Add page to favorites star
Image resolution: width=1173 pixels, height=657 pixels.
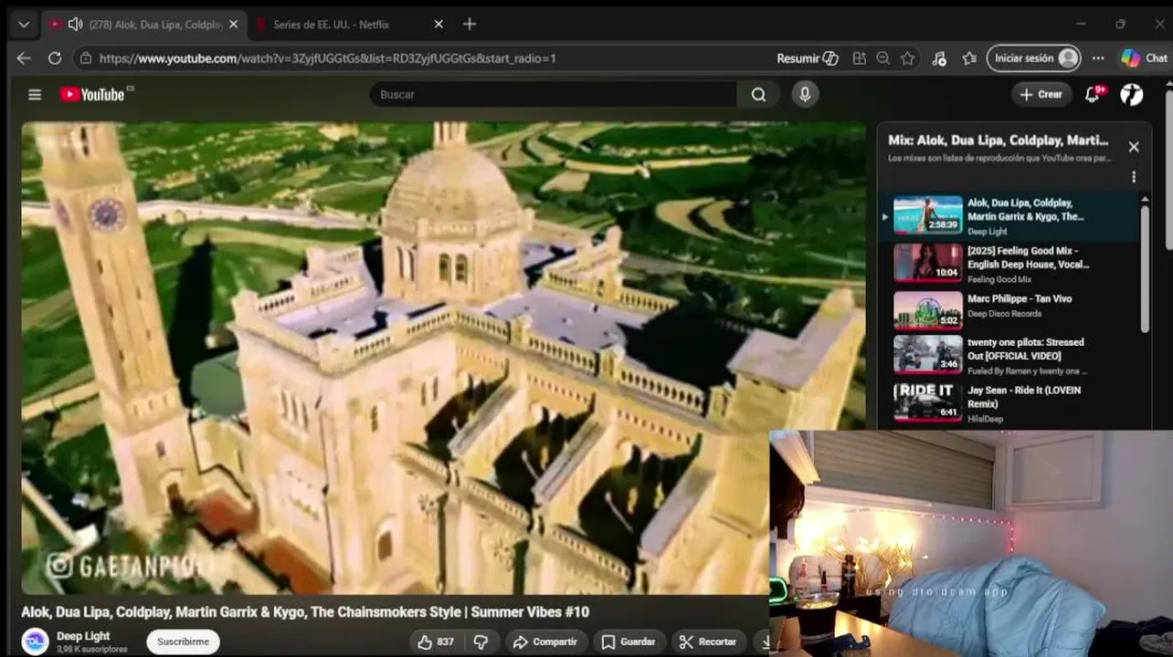[907, 58]
